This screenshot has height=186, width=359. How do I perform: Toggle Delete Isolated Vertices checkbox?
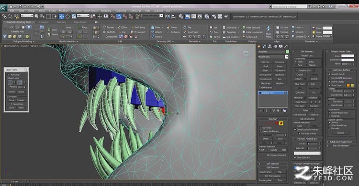(x=295, y=129)
